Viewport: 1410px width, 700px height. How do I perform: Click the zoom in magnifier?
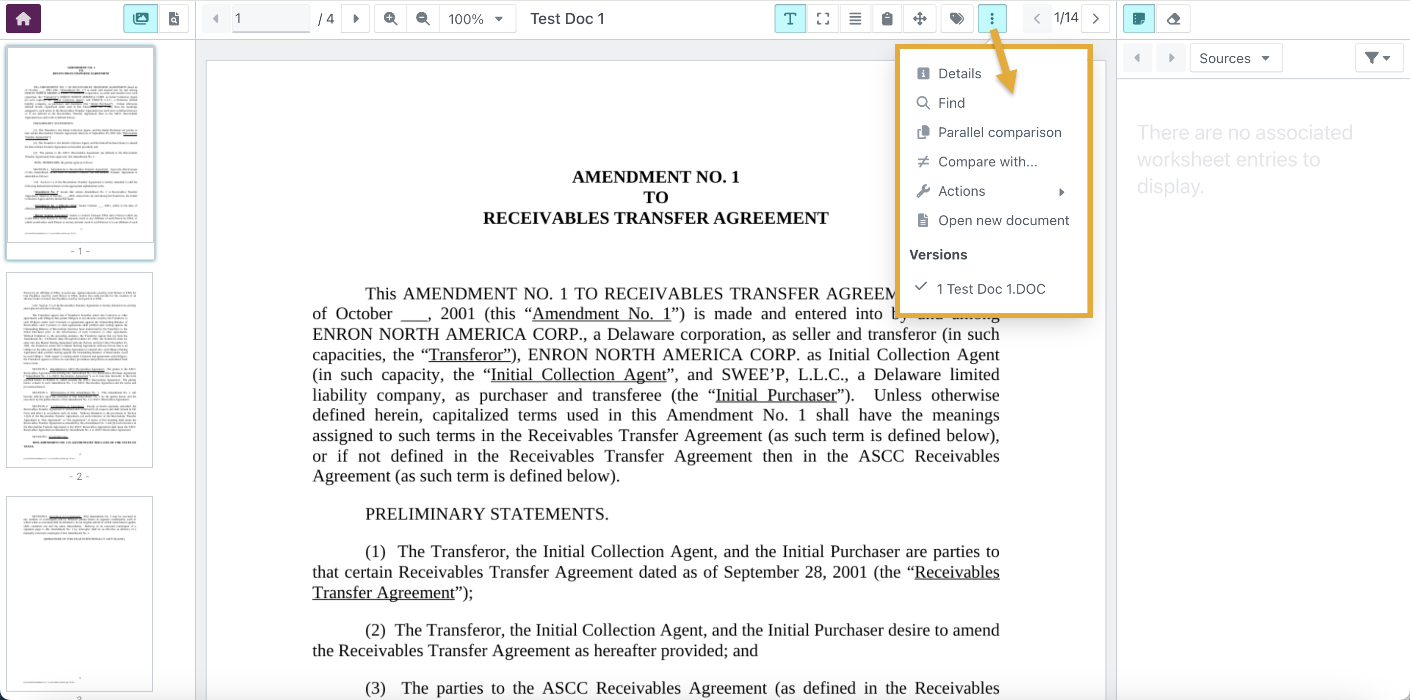[390, 19]
